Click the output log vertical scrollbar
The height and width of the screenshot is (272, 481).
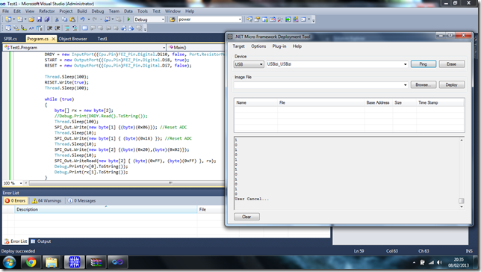(462, 173)
